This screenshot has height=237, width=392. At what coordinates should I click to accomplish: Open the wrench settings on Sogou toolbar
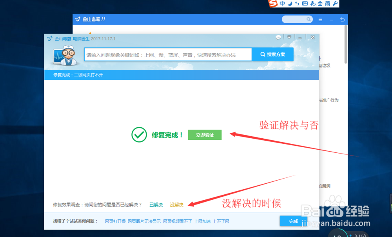coord(335,4)
